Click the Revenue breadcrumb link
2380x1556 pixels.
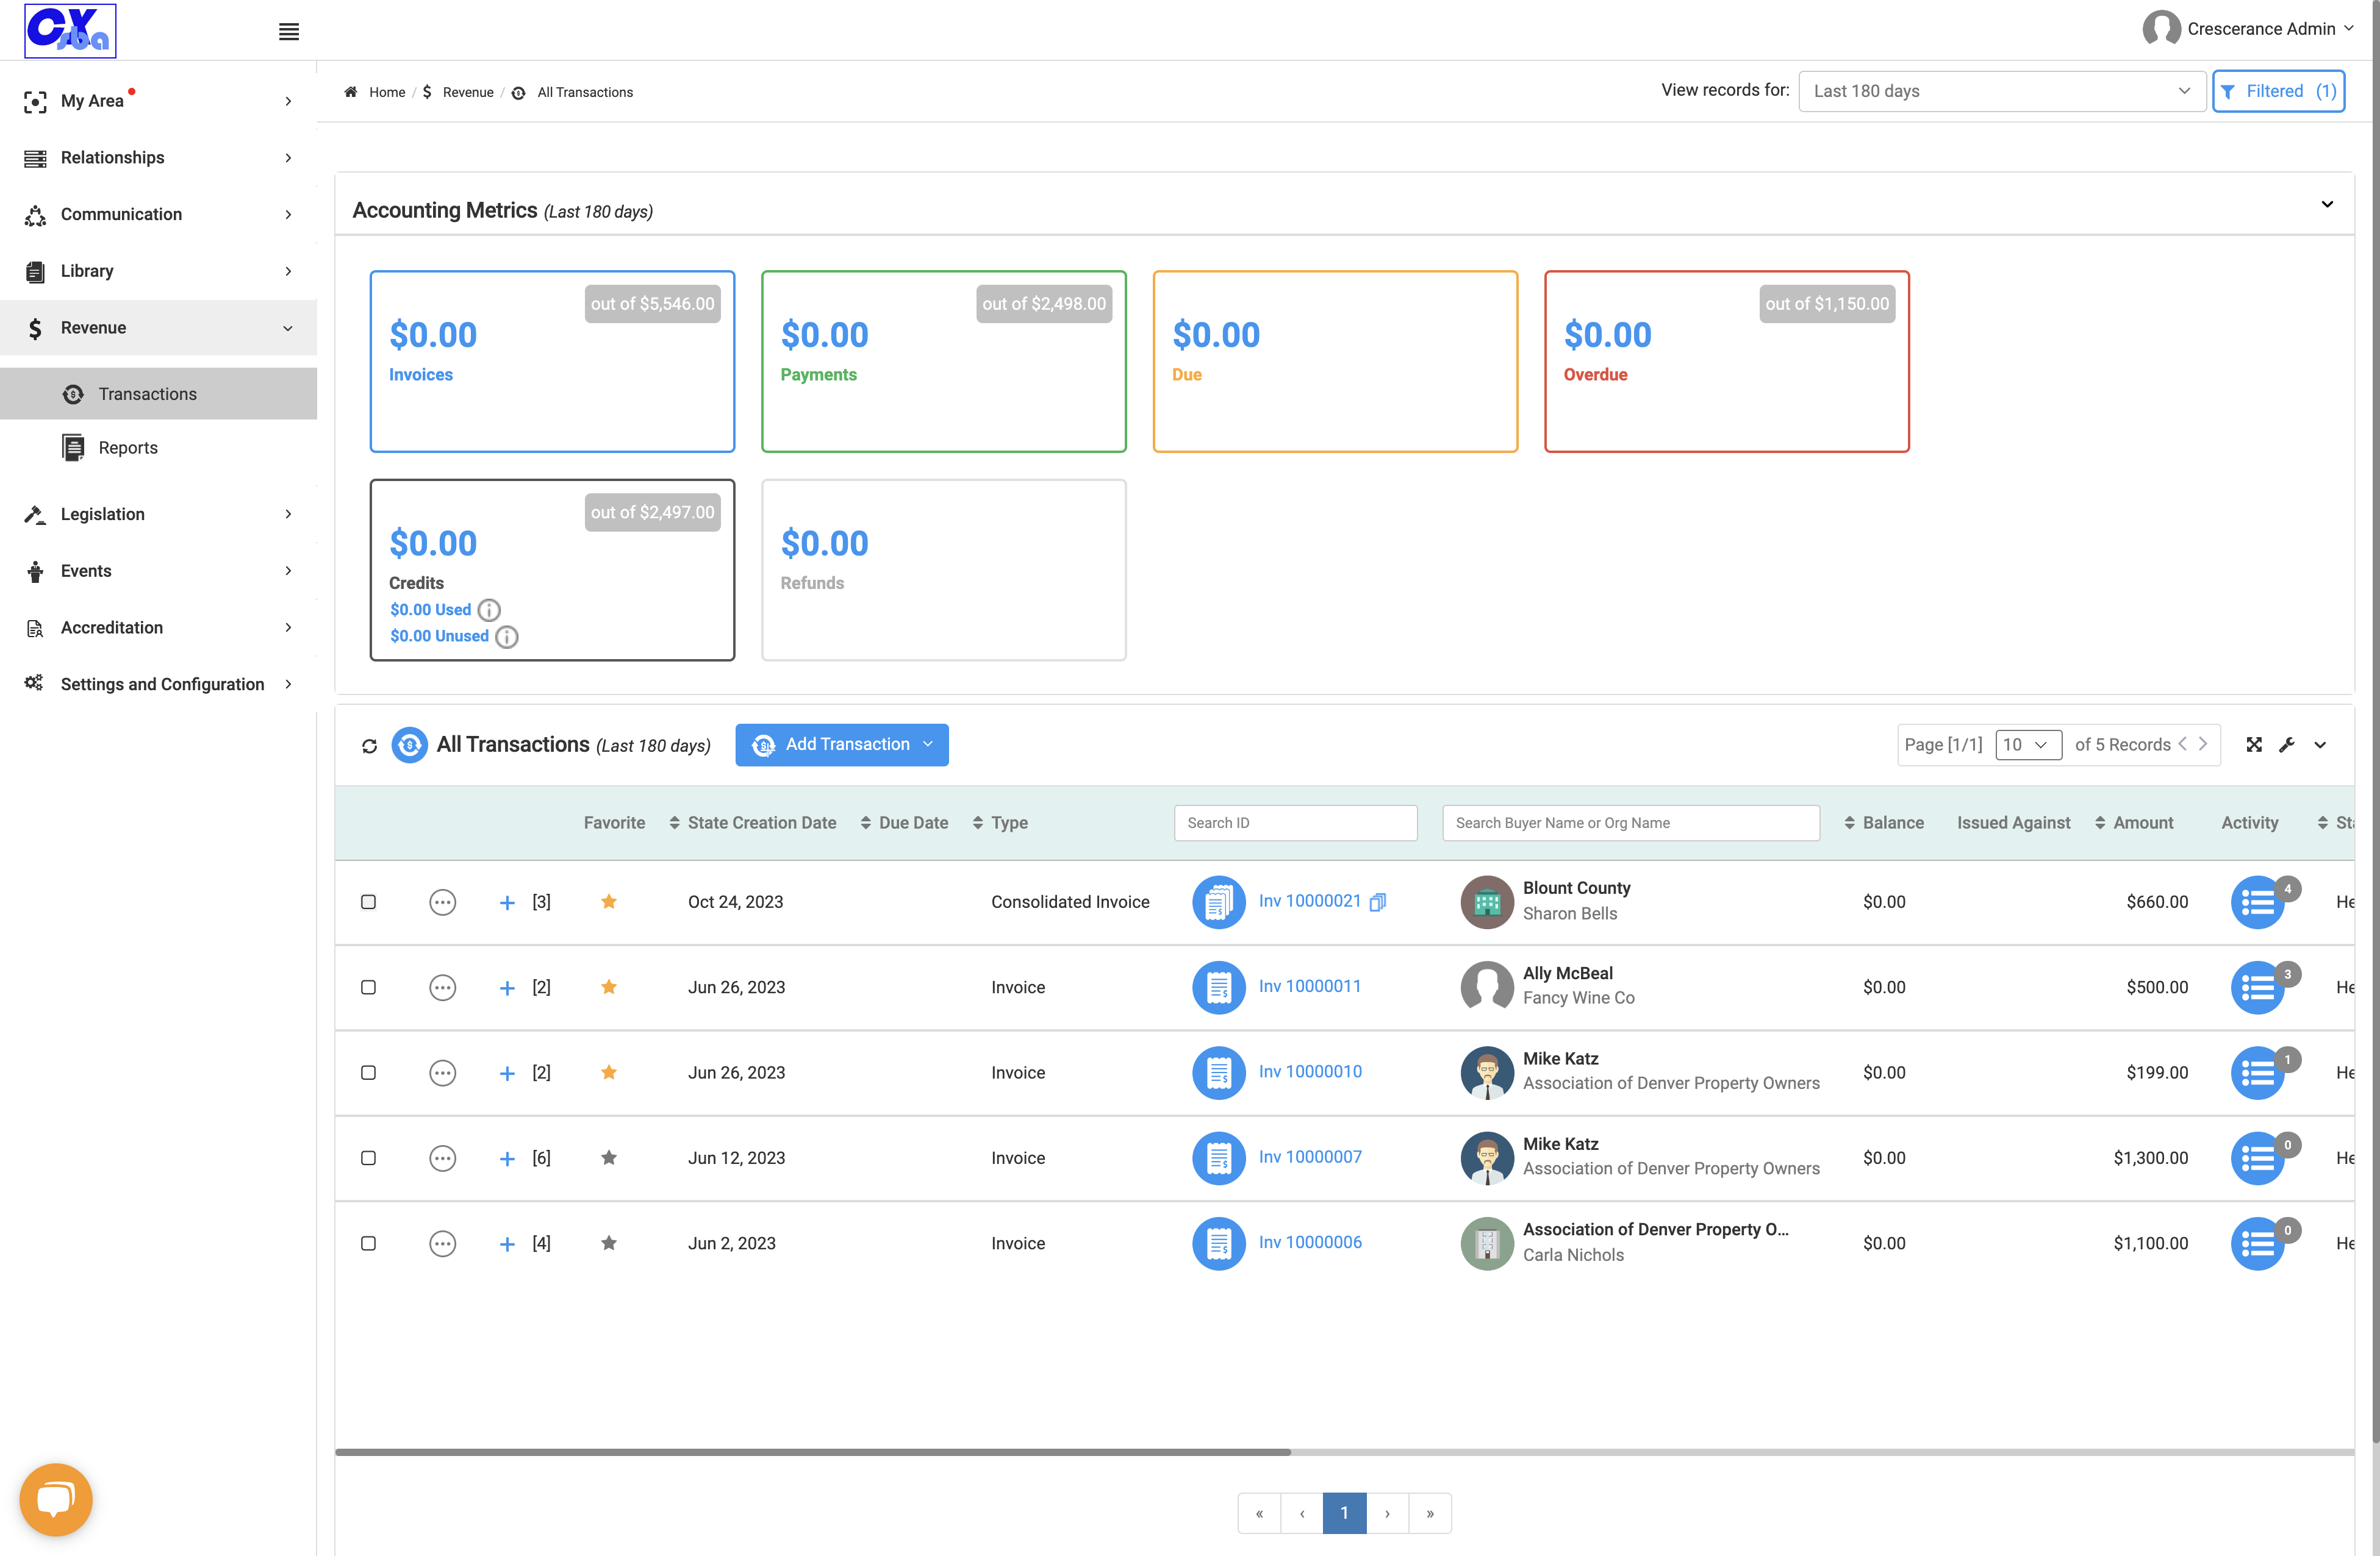(468, 92)
